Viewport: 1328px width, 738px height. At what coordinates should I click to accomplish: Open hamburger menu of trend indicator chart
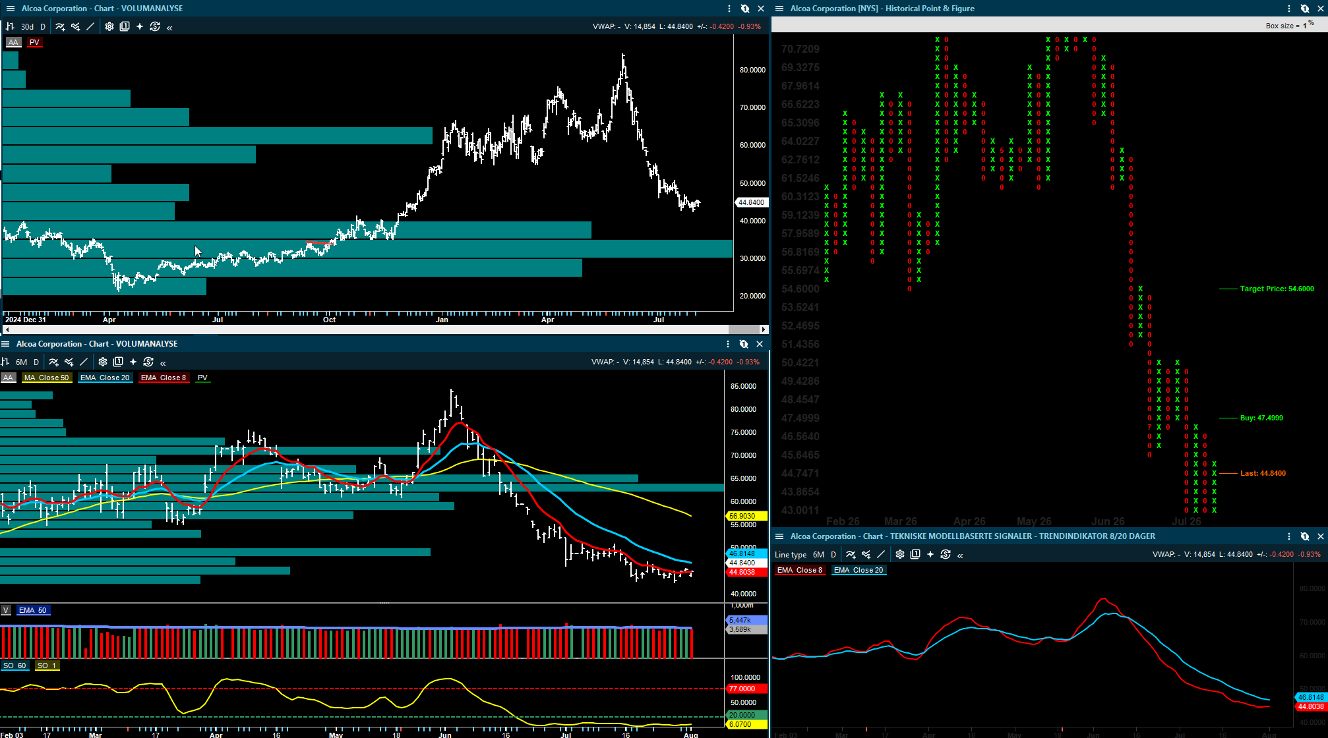(x=779, y=536)
